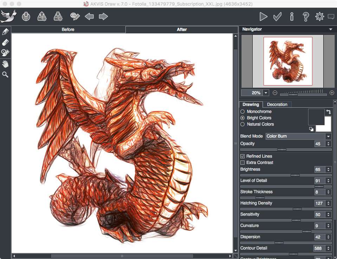
Task: Enable the Extra Contrast checkbox
Action: click(242, 163)
